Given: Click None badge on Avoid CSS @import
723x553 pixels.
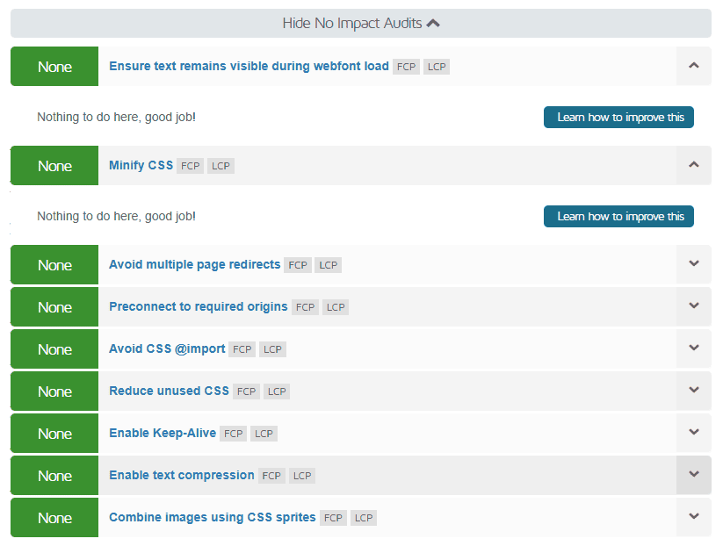Looking at the screenshot, I should click(54, 348).
